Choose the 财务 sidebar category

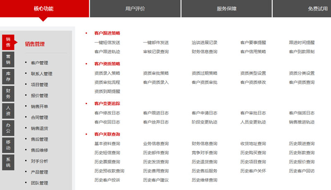point(8,93)
